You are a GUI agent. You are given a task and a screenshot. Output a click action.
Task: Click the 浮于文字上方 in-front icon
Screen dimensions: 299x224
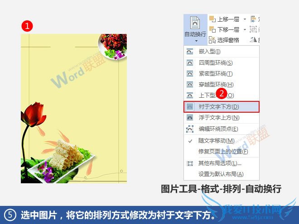190,118
